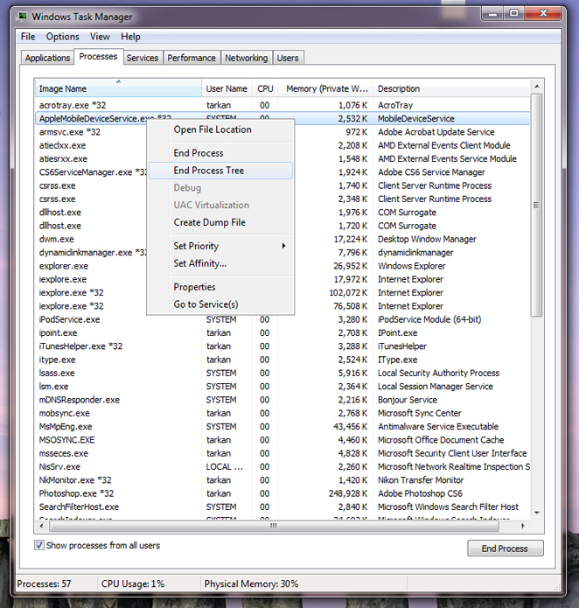579x608 pixels.
Task: Select the atieclxx.exe process
Action: point(63,145)
